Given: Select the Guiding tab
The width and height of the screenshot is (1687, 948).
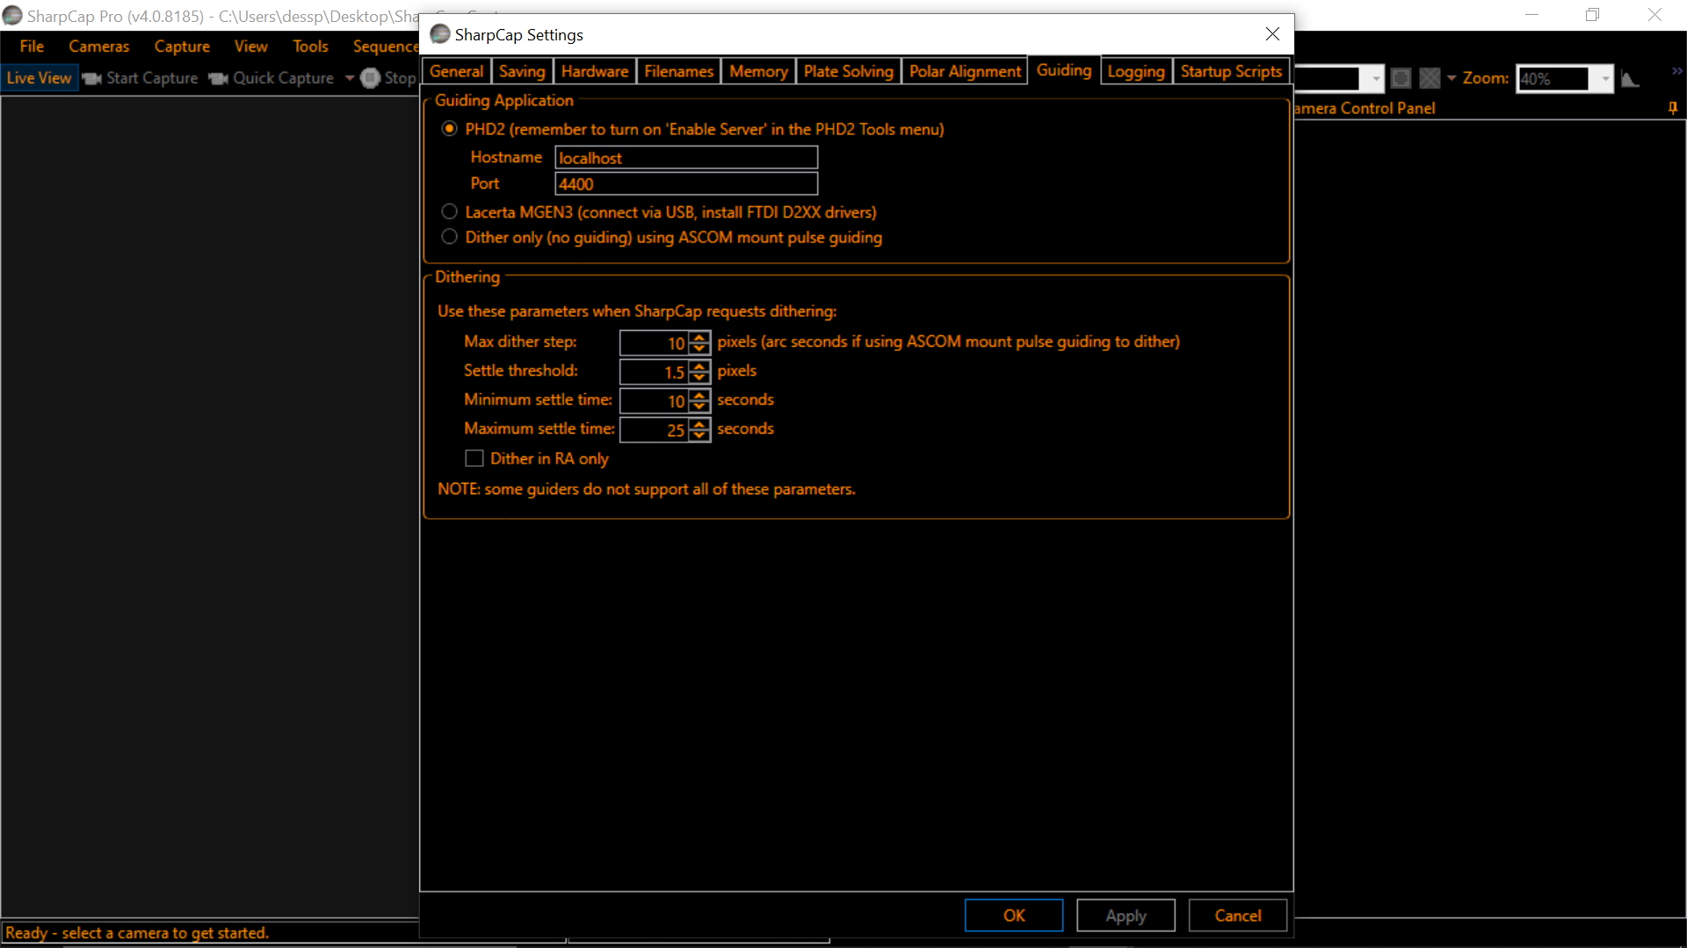Looking at the screenshot, I should click(x=1064, y=70).
